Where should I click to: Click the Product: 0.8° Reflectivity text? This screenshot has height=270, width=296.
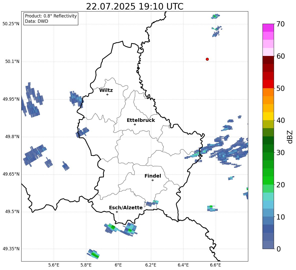coord(51,16)
